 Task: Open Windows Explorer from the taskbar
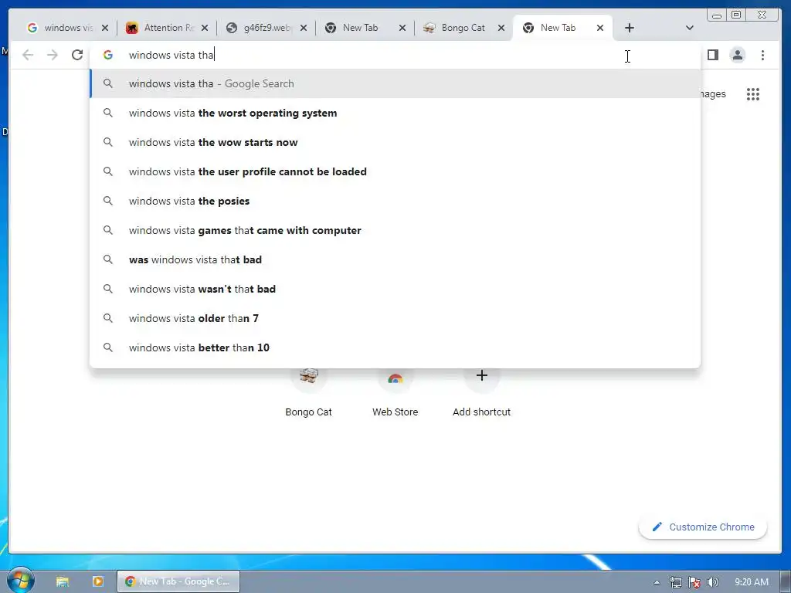[63, 581]
